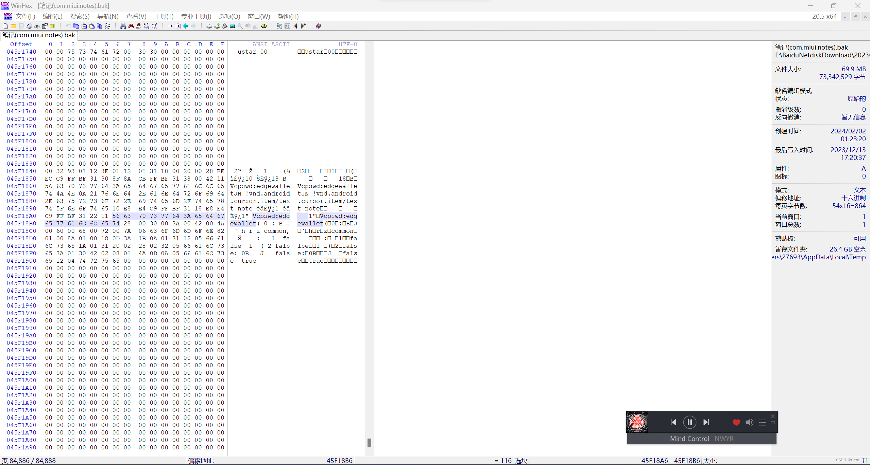870x465 pixels.
Task: Click the Open RAM chip icon
Action: [x=225, y=26]
